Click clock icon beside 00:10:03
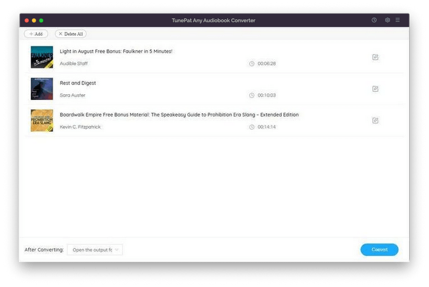Viewport: 429px width, 287px height. coord(252,95)
